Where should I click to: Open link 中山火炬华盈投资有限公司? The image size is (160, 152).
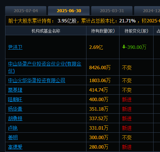(37, 80)
